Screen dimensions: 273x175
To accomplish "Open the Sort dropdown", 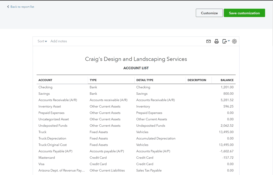I will point(42,41).
